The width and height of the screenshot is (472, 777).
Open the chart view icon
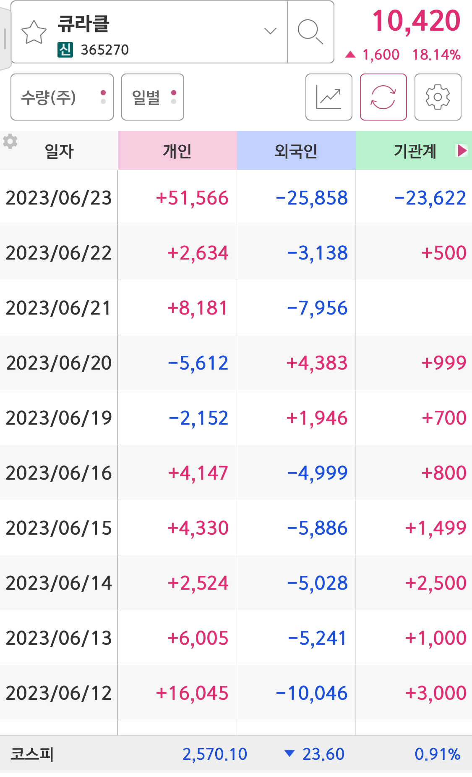pyautogui.click(x=329, y=97)
